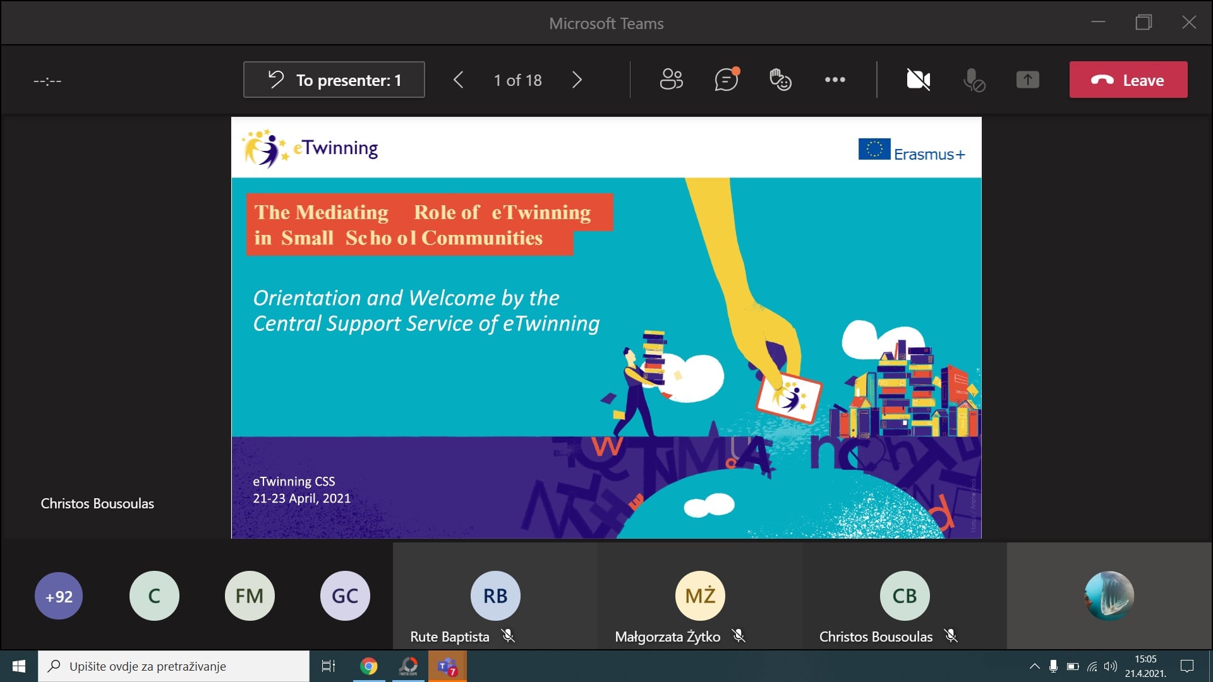1213x682 pixels.
Task: Click the taskbar search box
Action: coord(174,666)
